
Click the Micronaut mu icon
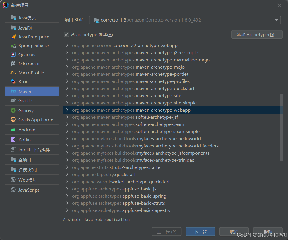pyautogui.click(x=13, y=64)
